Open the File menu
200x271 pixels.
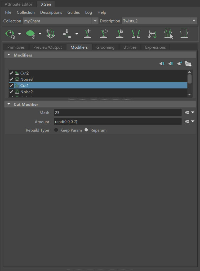(x=8, y=12)
